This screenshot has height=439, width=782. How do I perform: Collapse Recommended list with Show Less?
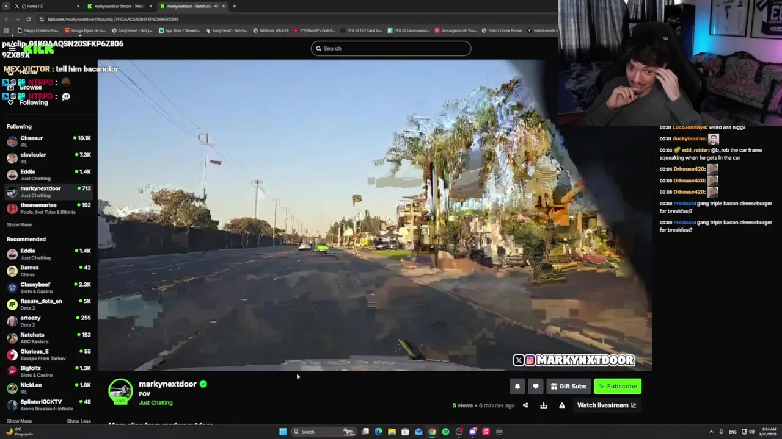pyautogui.click(x=79, y=421)
